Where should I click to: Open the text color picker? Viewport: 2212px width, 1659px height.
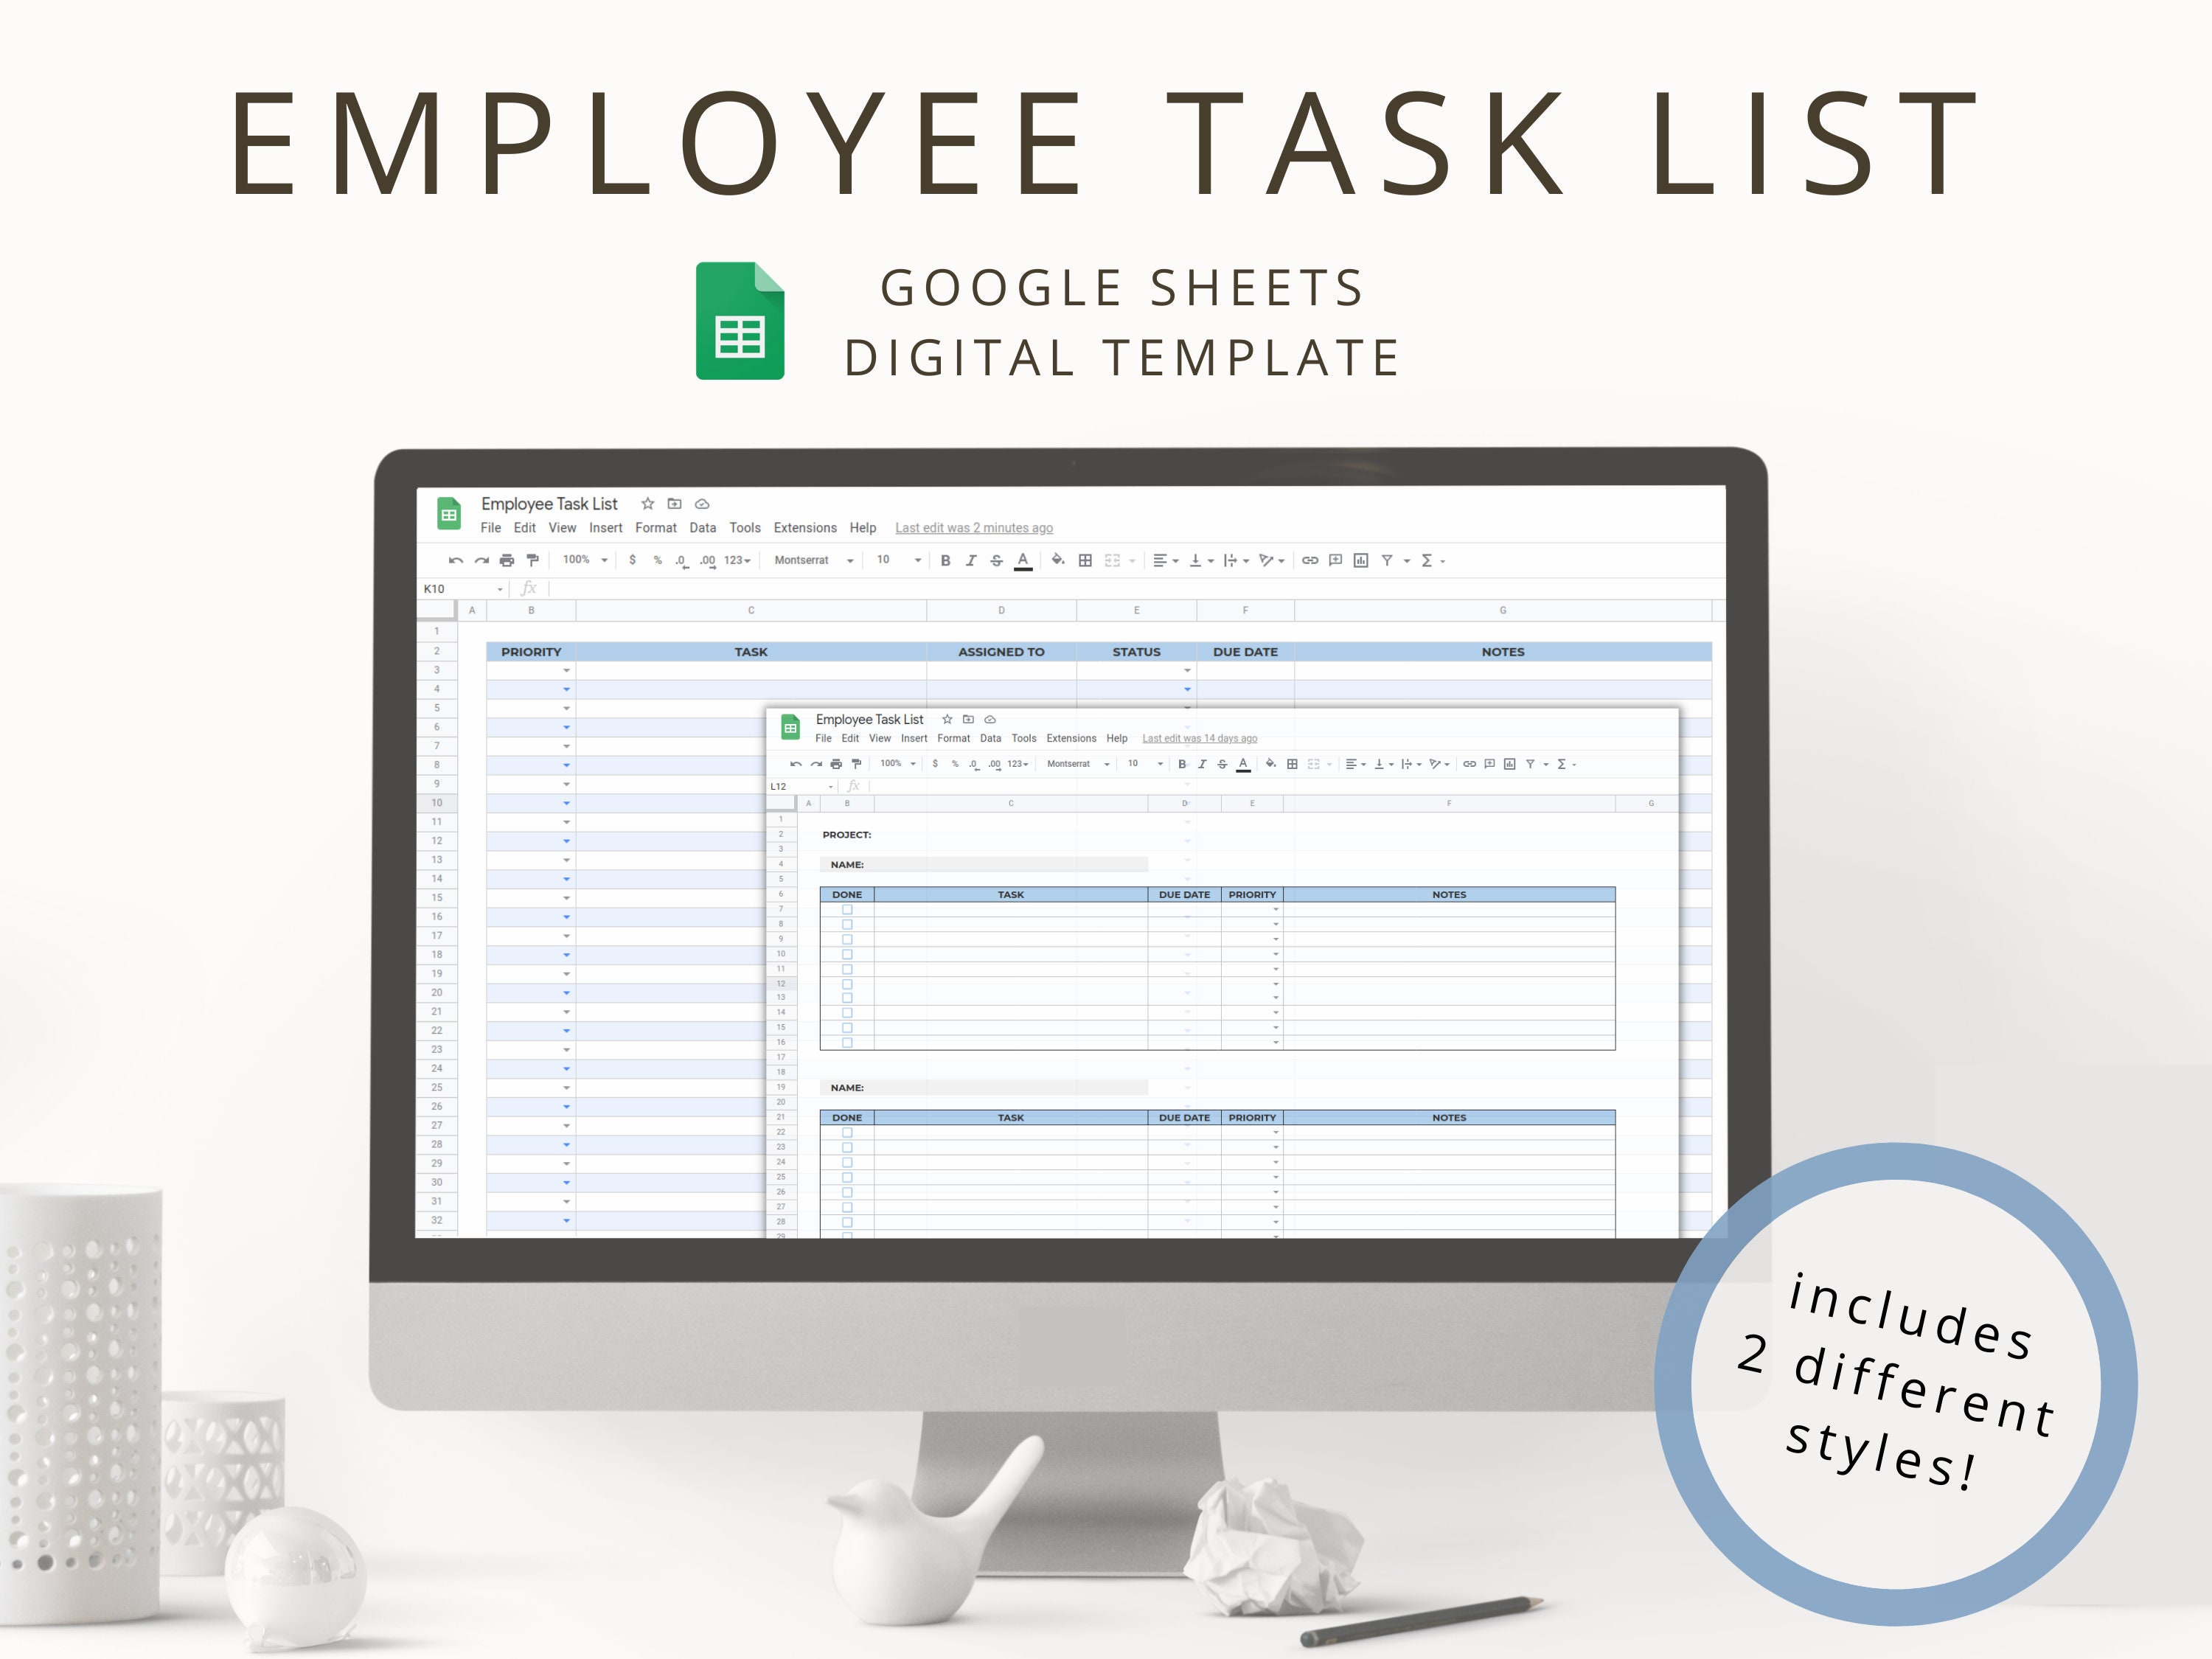coord(1023,560)
